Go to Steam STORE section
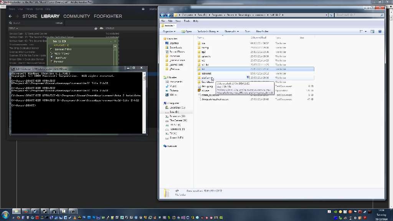This screenshot has width=393, height=221. coord(30,16)
